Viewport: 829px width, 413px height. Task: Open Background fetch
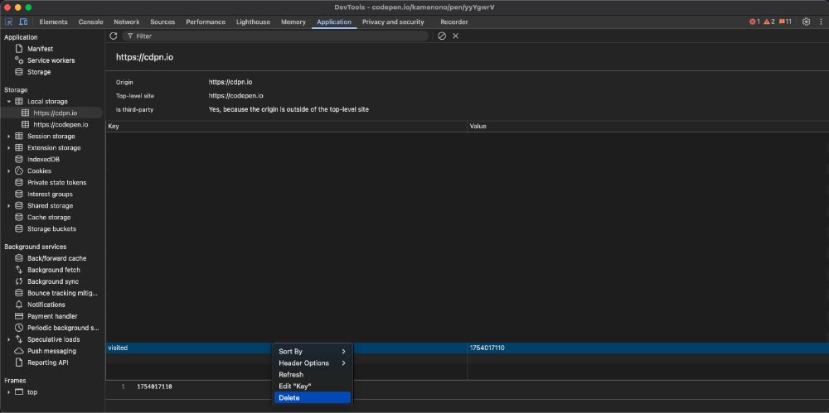click(x=53, y=271)
